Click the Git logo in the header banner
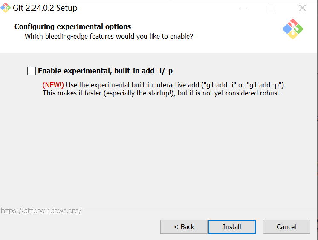The image size is (318, 240). 293,29
